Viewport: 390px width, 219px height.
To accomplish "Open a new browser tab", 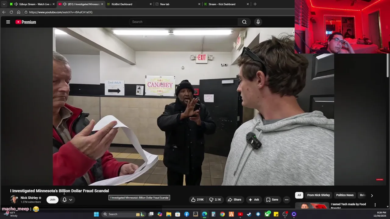I will [x=255, y=4].
